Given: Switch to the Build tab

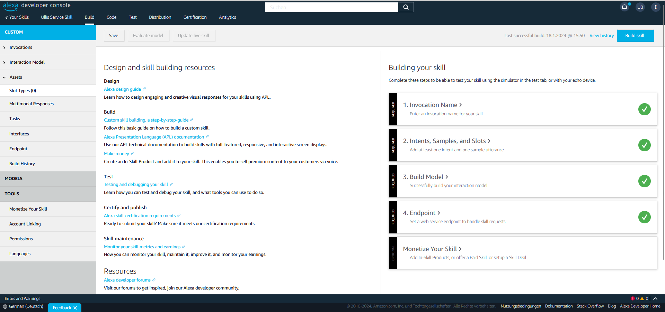Looking at the screenshot, I should pyautogui.click(x=89, y=17).
